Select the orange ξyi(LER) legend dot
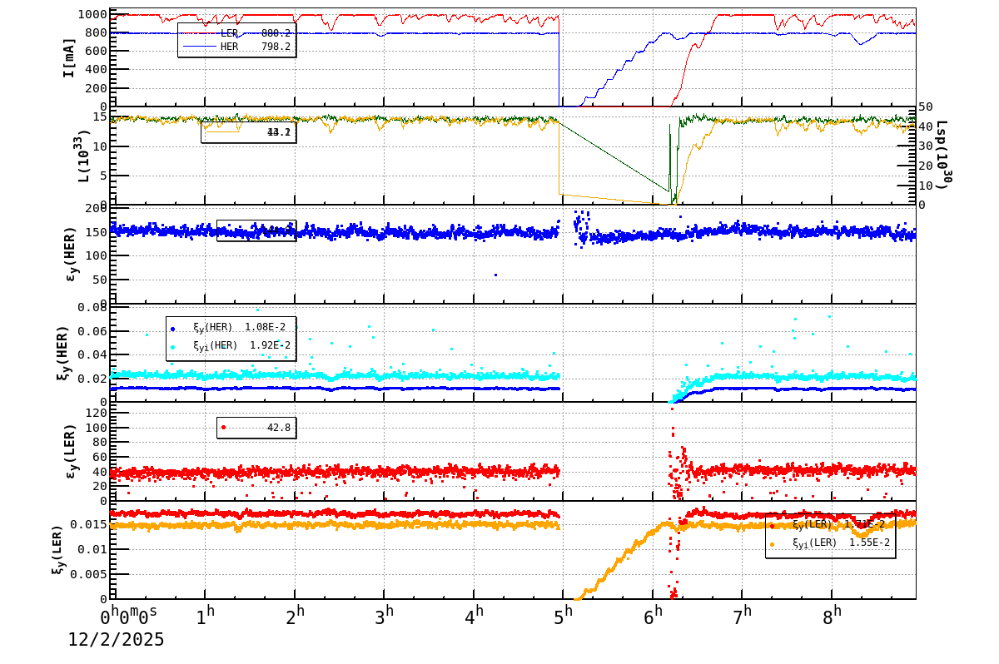999x664 pixels. (772, 544)
